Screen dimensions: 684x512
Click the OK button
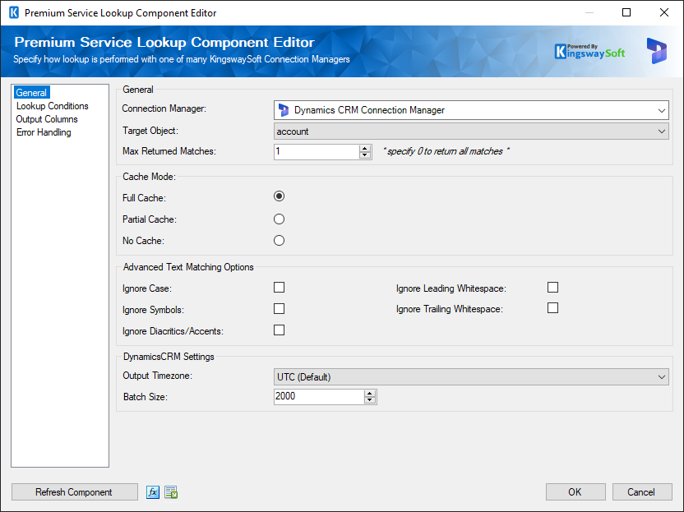point(575,492)
